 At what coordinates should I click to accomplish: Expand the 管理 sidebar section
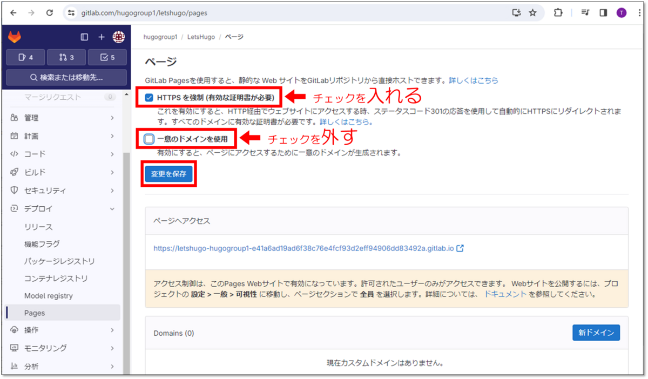pyautogui.click(x=63, y=118)
